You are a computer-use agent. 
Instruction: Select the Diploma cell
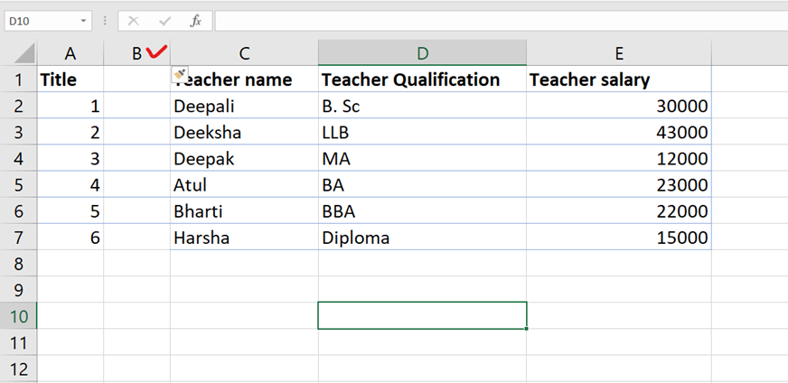point(422,238)
